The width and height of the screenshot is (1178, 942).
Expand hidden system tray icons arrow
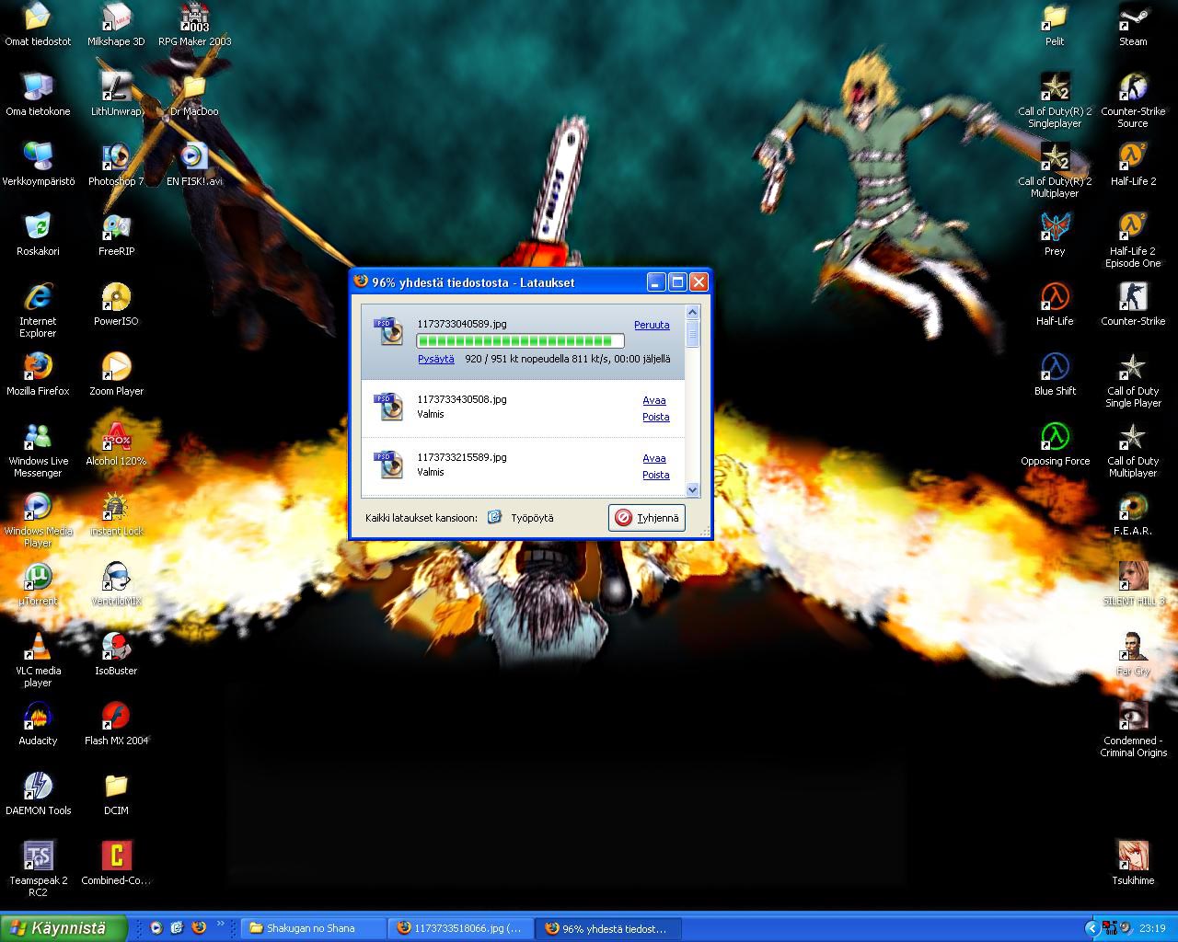[x=1091, y=928]
